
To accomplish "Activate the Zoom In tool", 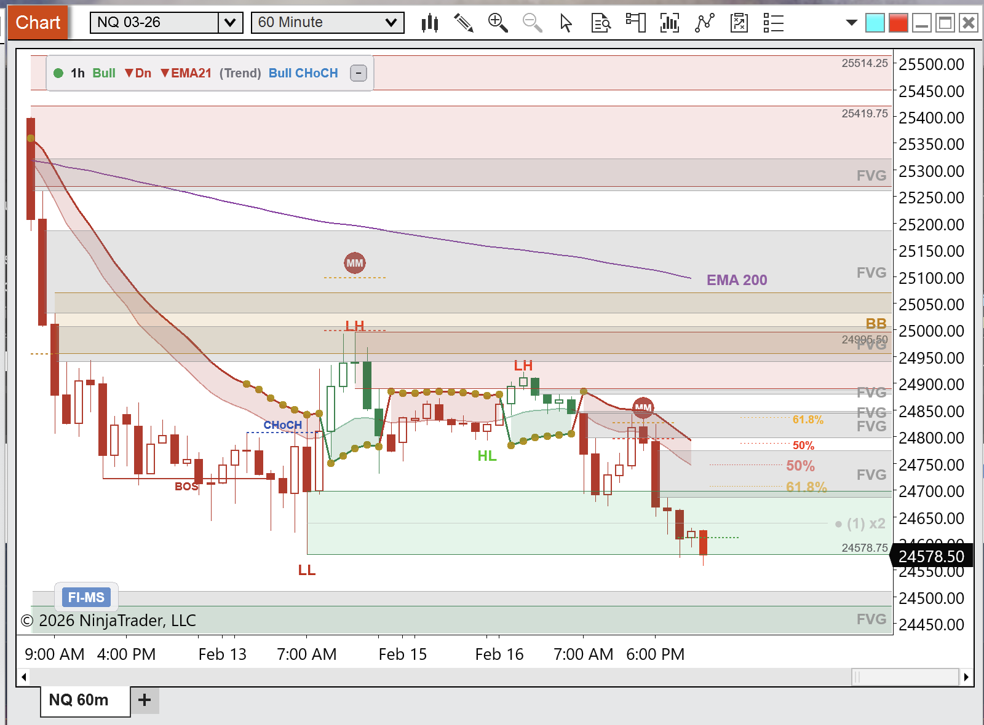I will click(x=498, y=23).
